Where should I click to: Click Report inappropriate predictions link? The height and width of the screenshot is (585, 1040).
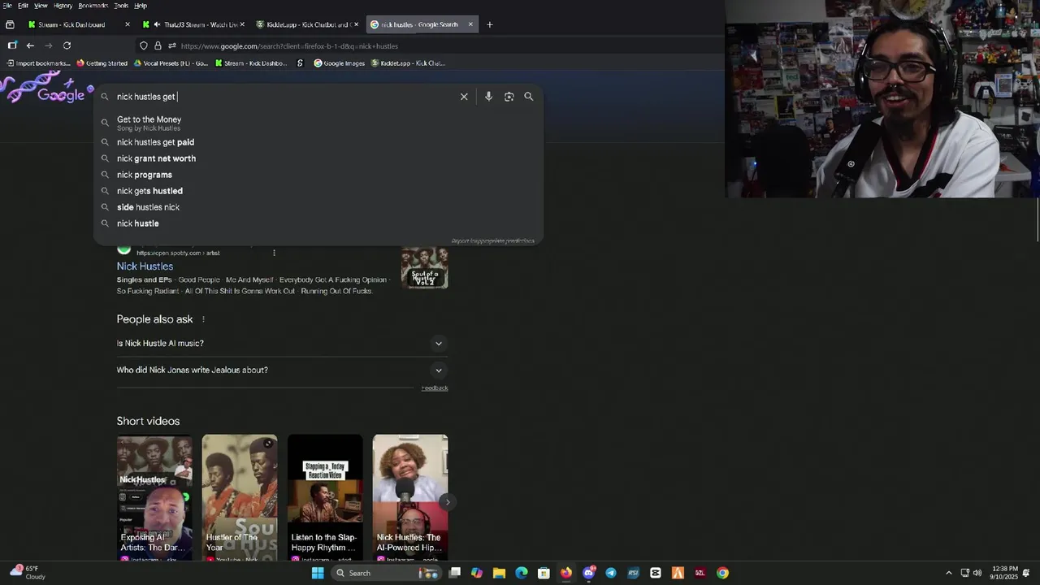[x=493, y=241]
